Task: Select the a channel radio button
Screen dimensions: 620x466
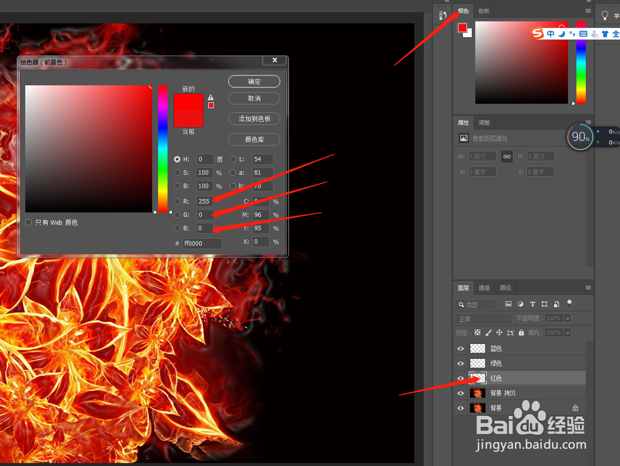Action: (233, 173)
